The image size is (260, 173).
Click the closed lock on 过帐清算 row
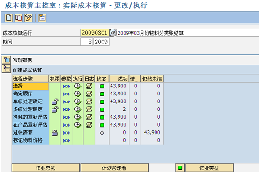(x=55, y=133)
